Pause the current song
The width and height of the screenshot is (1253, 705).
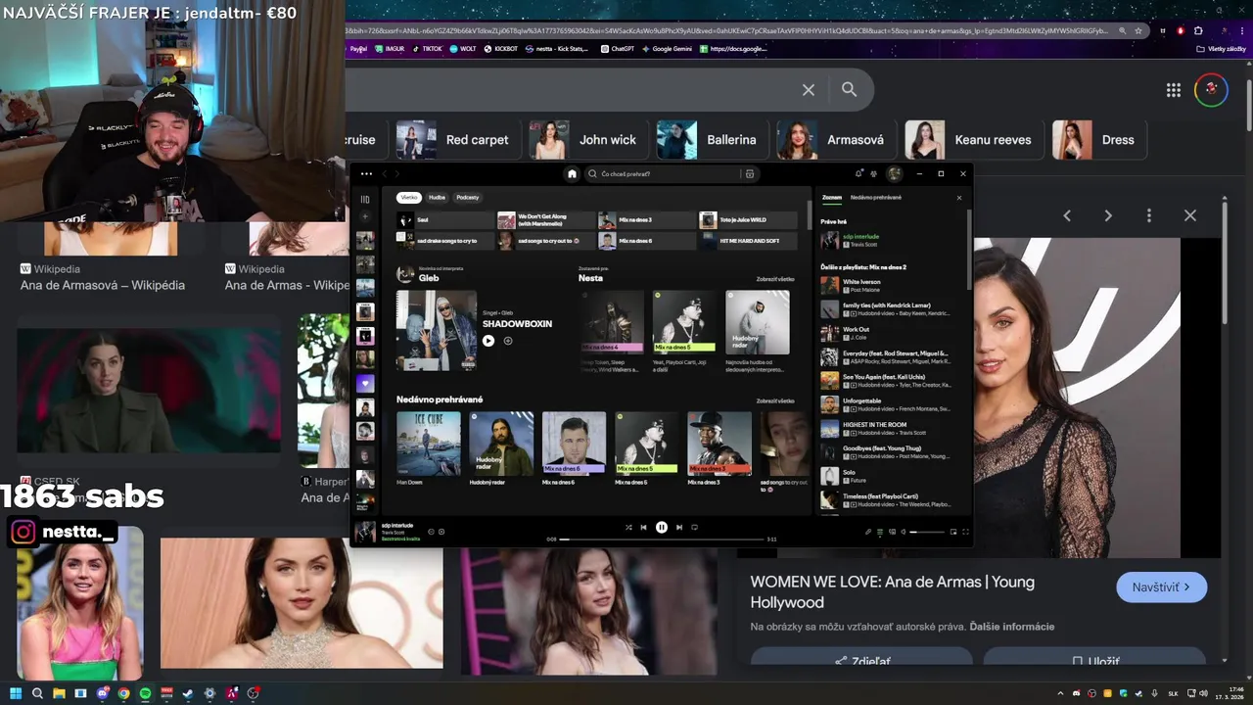(x=662, y=527)
